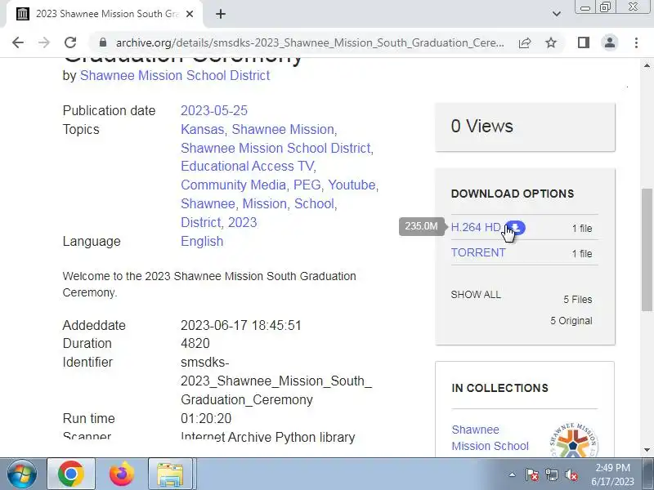
Task: Click the page scrollbar thumb
Action: pyautogui.click(x=647, y=249)
